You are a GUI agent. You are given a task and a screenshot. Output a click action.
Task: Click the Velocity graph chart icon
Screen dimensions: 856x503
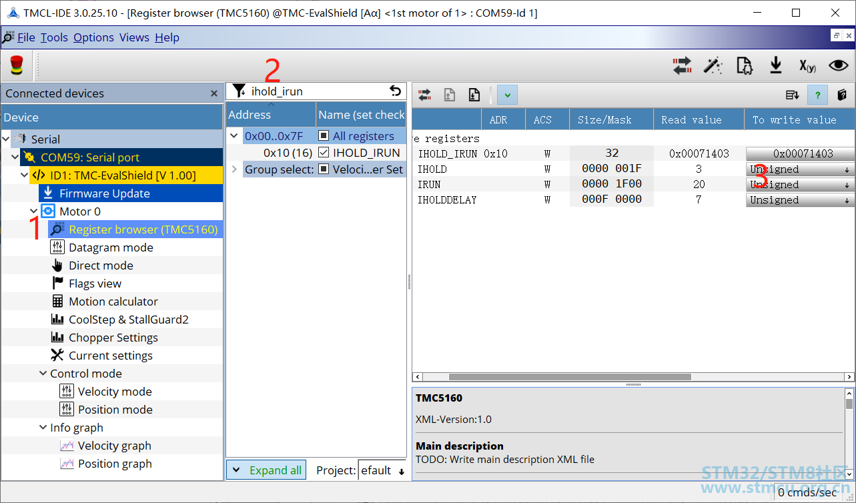67,446
